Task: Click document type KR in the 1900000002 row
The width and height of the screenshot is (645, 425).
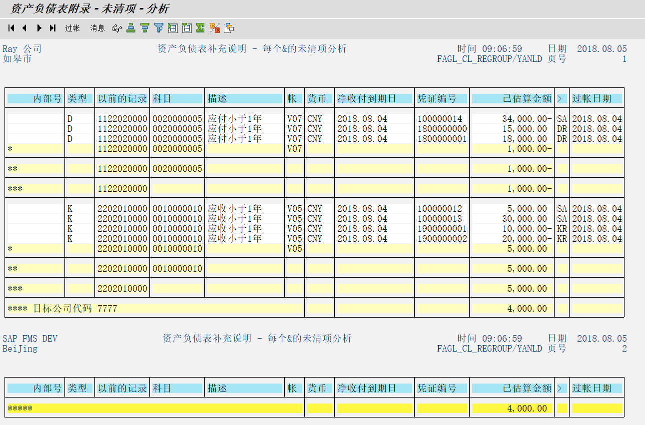Action: (562, 239)
